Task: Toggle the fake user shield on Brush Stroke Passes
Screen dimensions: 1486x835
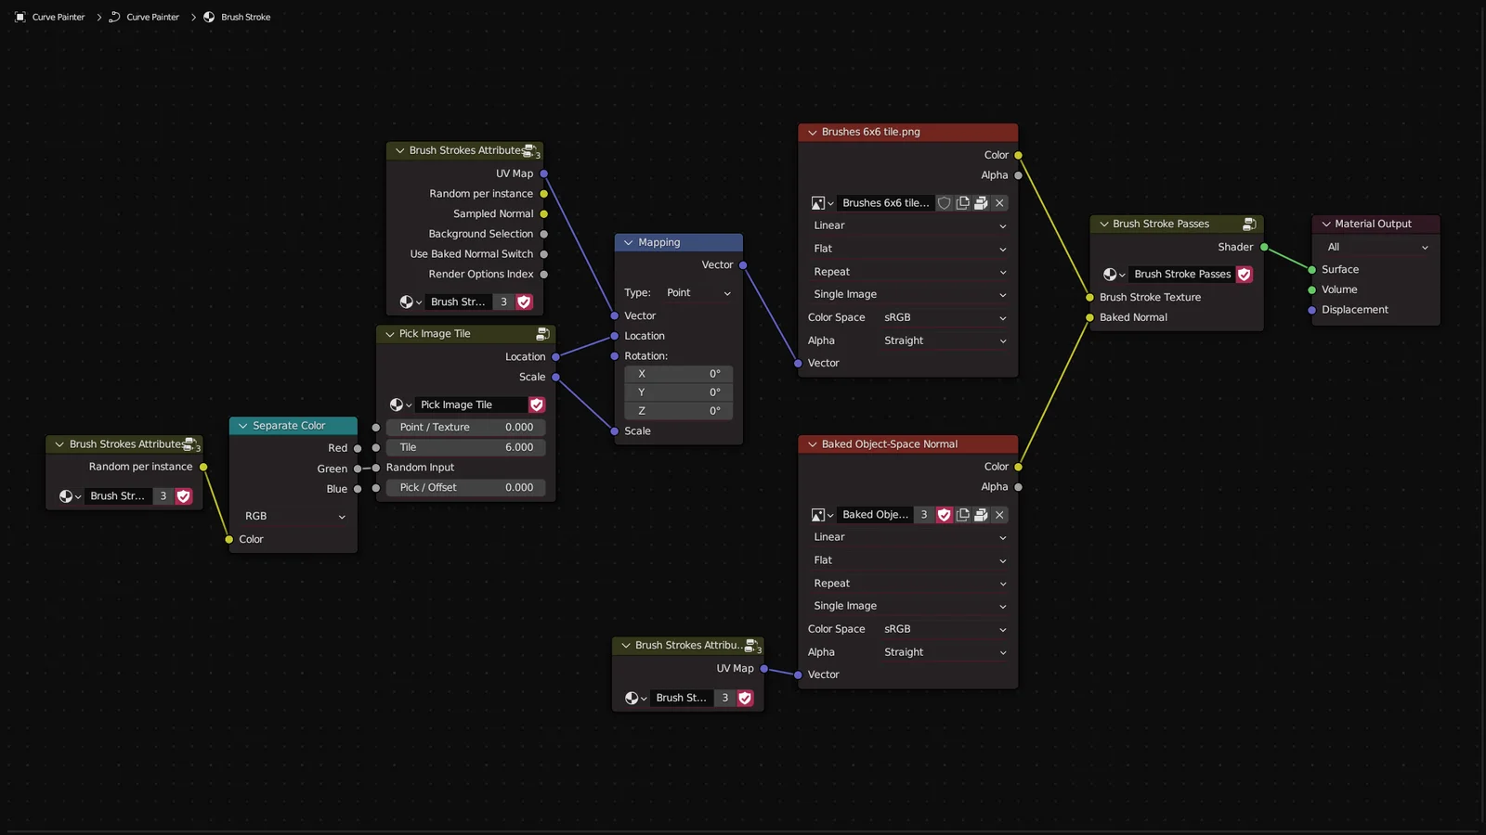Action: (x=1245, y=274)
